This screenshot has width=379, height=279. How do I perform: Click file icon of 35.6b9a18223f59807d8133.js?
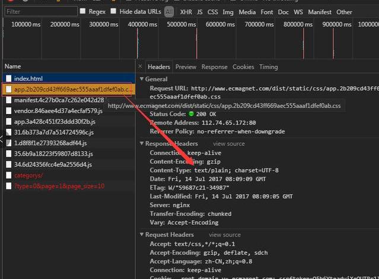pos(8,154)
